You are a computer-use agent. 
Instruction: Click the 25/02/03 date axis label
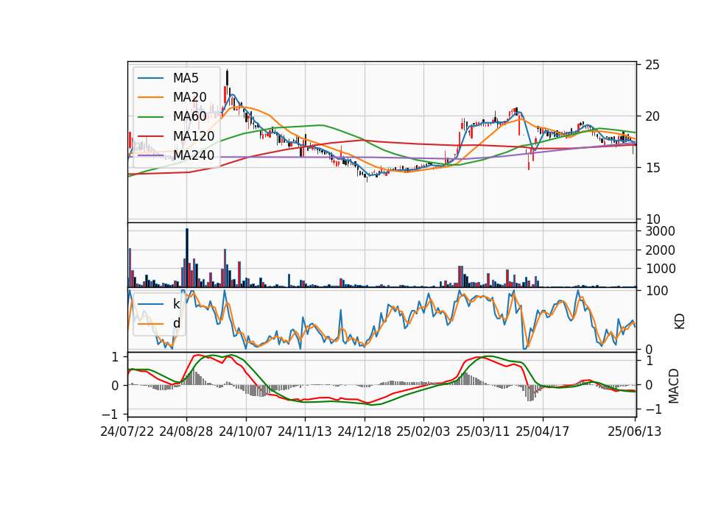click(x=423, y=431)
